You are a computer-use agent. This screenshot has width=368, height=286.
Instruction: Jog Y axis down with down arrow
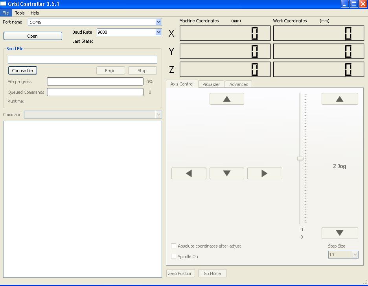[227, 173]
